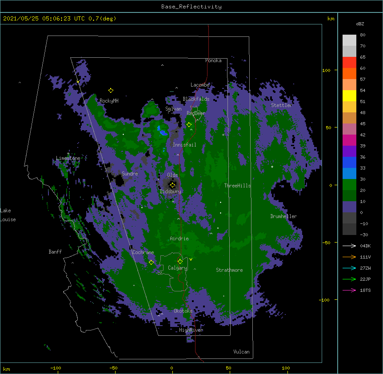
Task: Click the blue high-reflectivity cell west of Innisfail
Action: click(163, 132)
